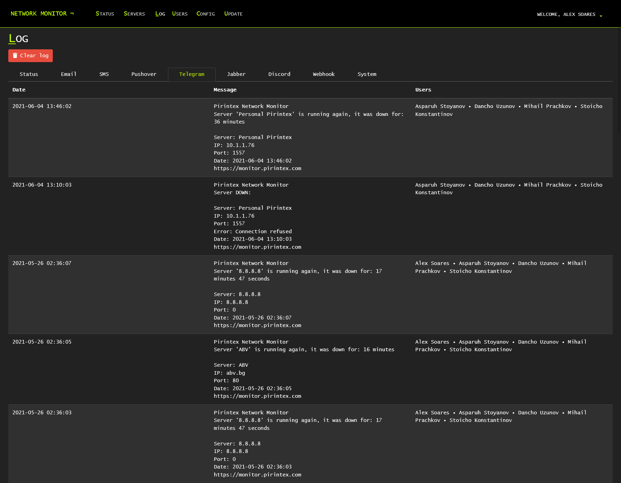The height and width of the screenshot is (483, 621).
Task: Switch to the Pushover log tab
Action: pyautogui.click(x=144, y=74)
